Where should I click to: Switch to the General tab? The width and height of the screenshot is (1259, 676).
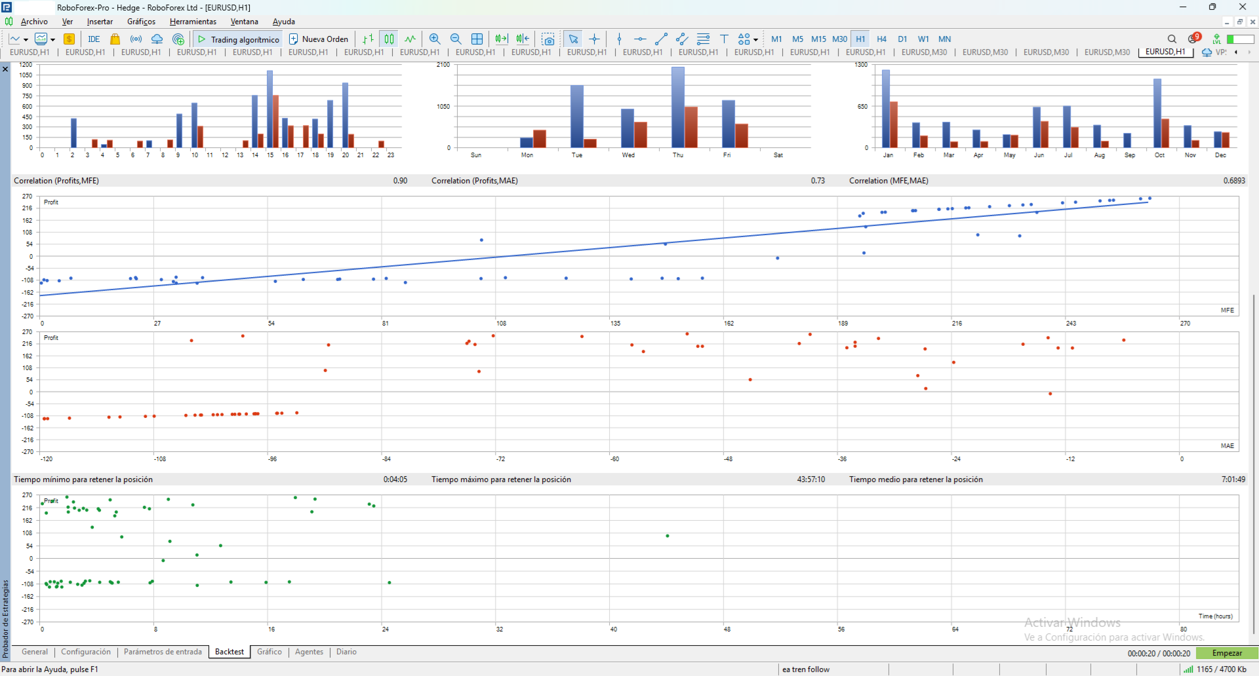point(35,652)
